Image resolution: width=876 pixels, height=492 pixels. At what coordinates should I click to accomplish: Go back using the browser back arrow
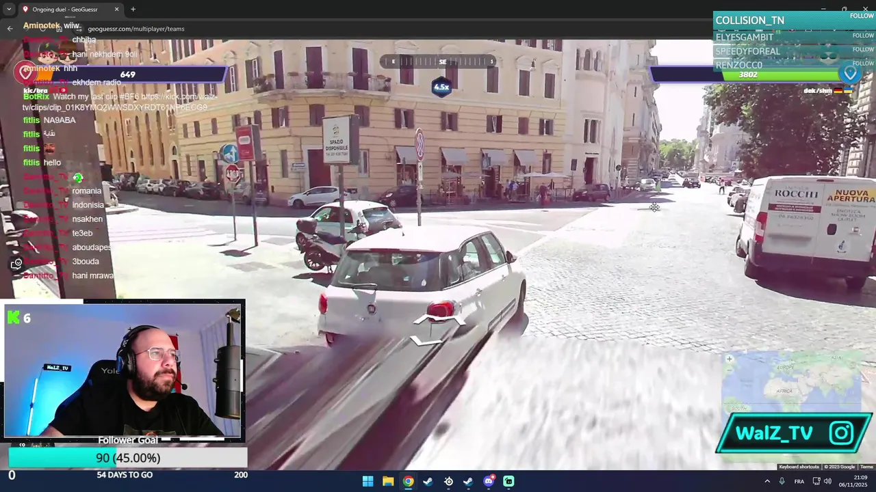(10, 29)
